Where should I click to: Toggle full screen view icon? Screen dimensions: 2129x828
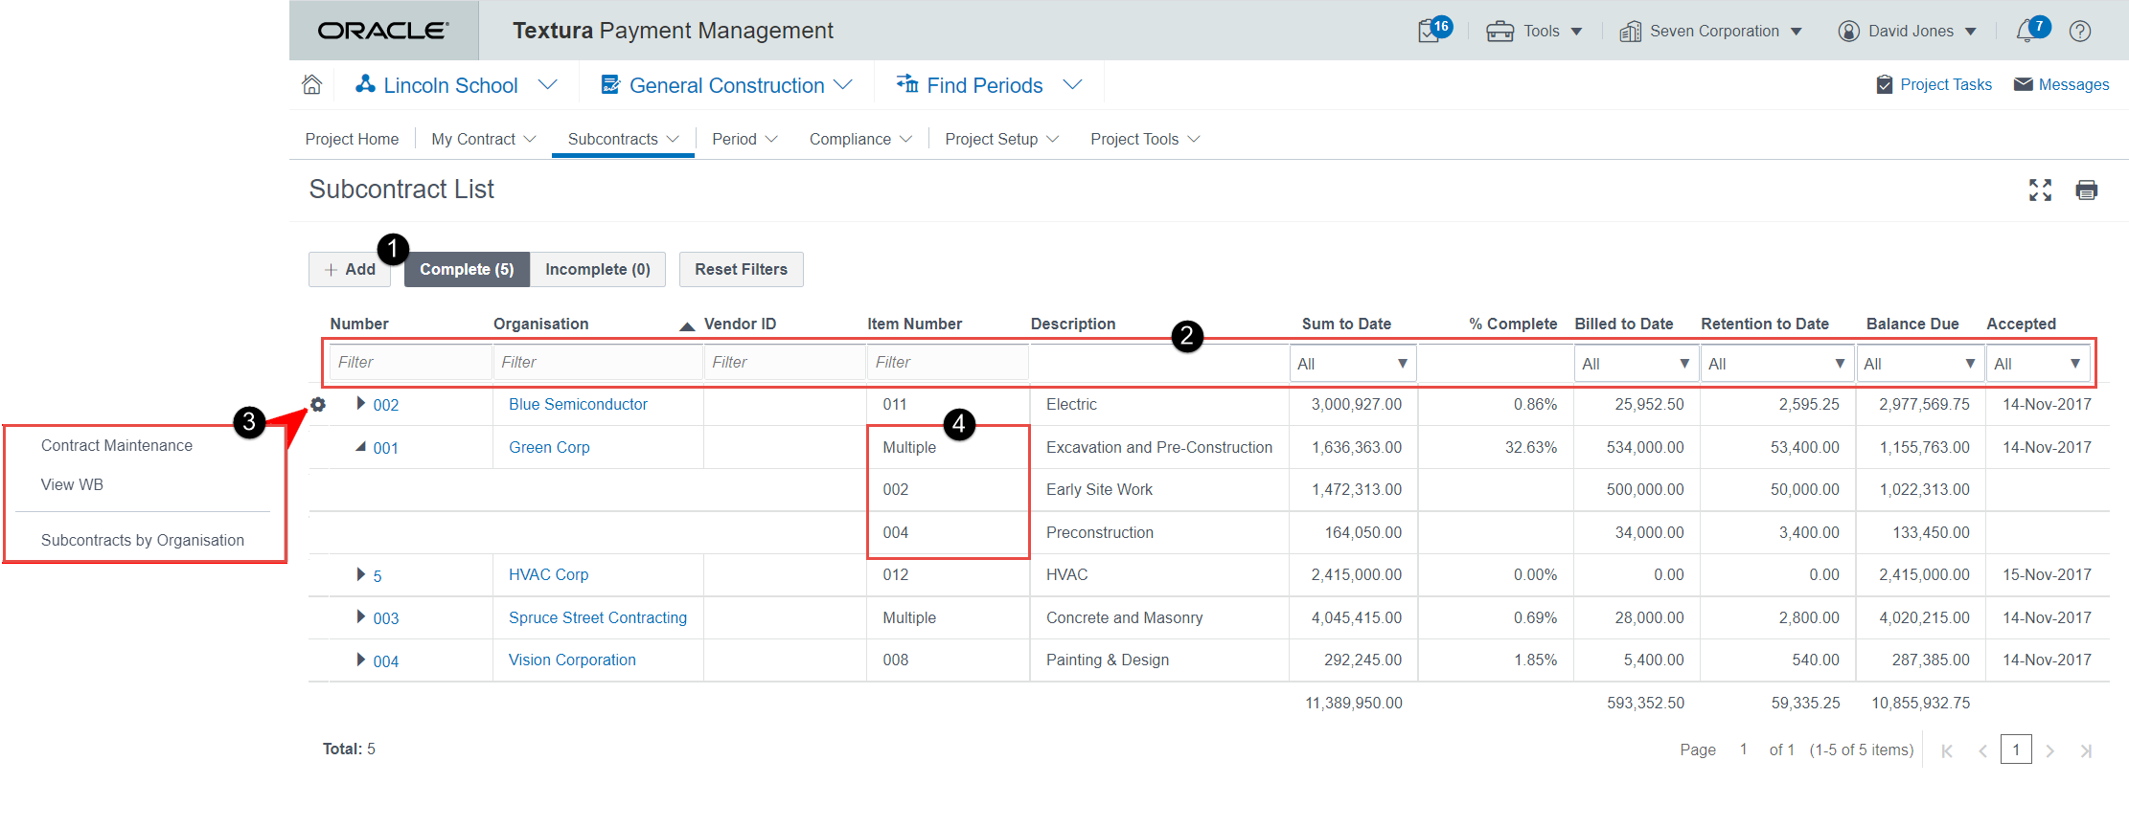pyautogui.click(x=2040, y=190)
